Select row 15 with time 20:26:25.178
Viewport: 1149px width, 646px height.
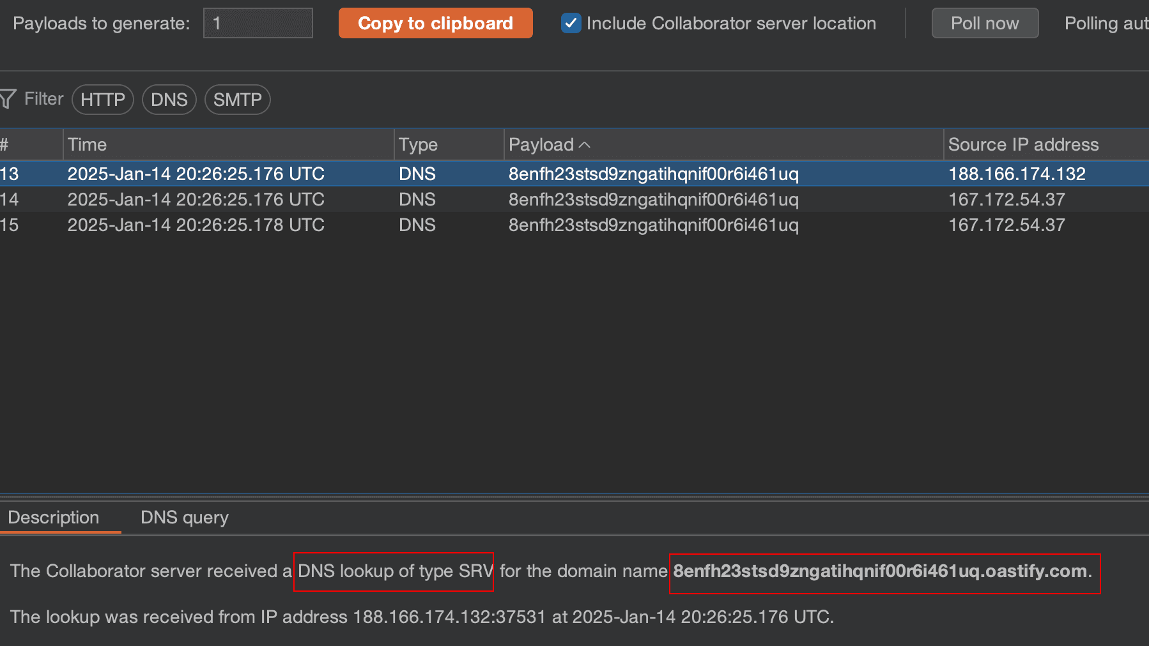[196, 225]
